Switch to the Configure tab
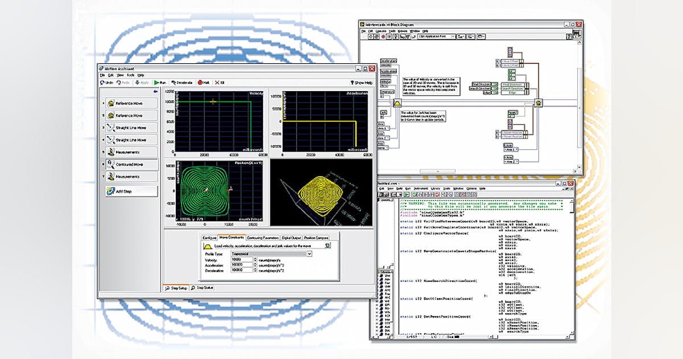 (x=209, y=238)
